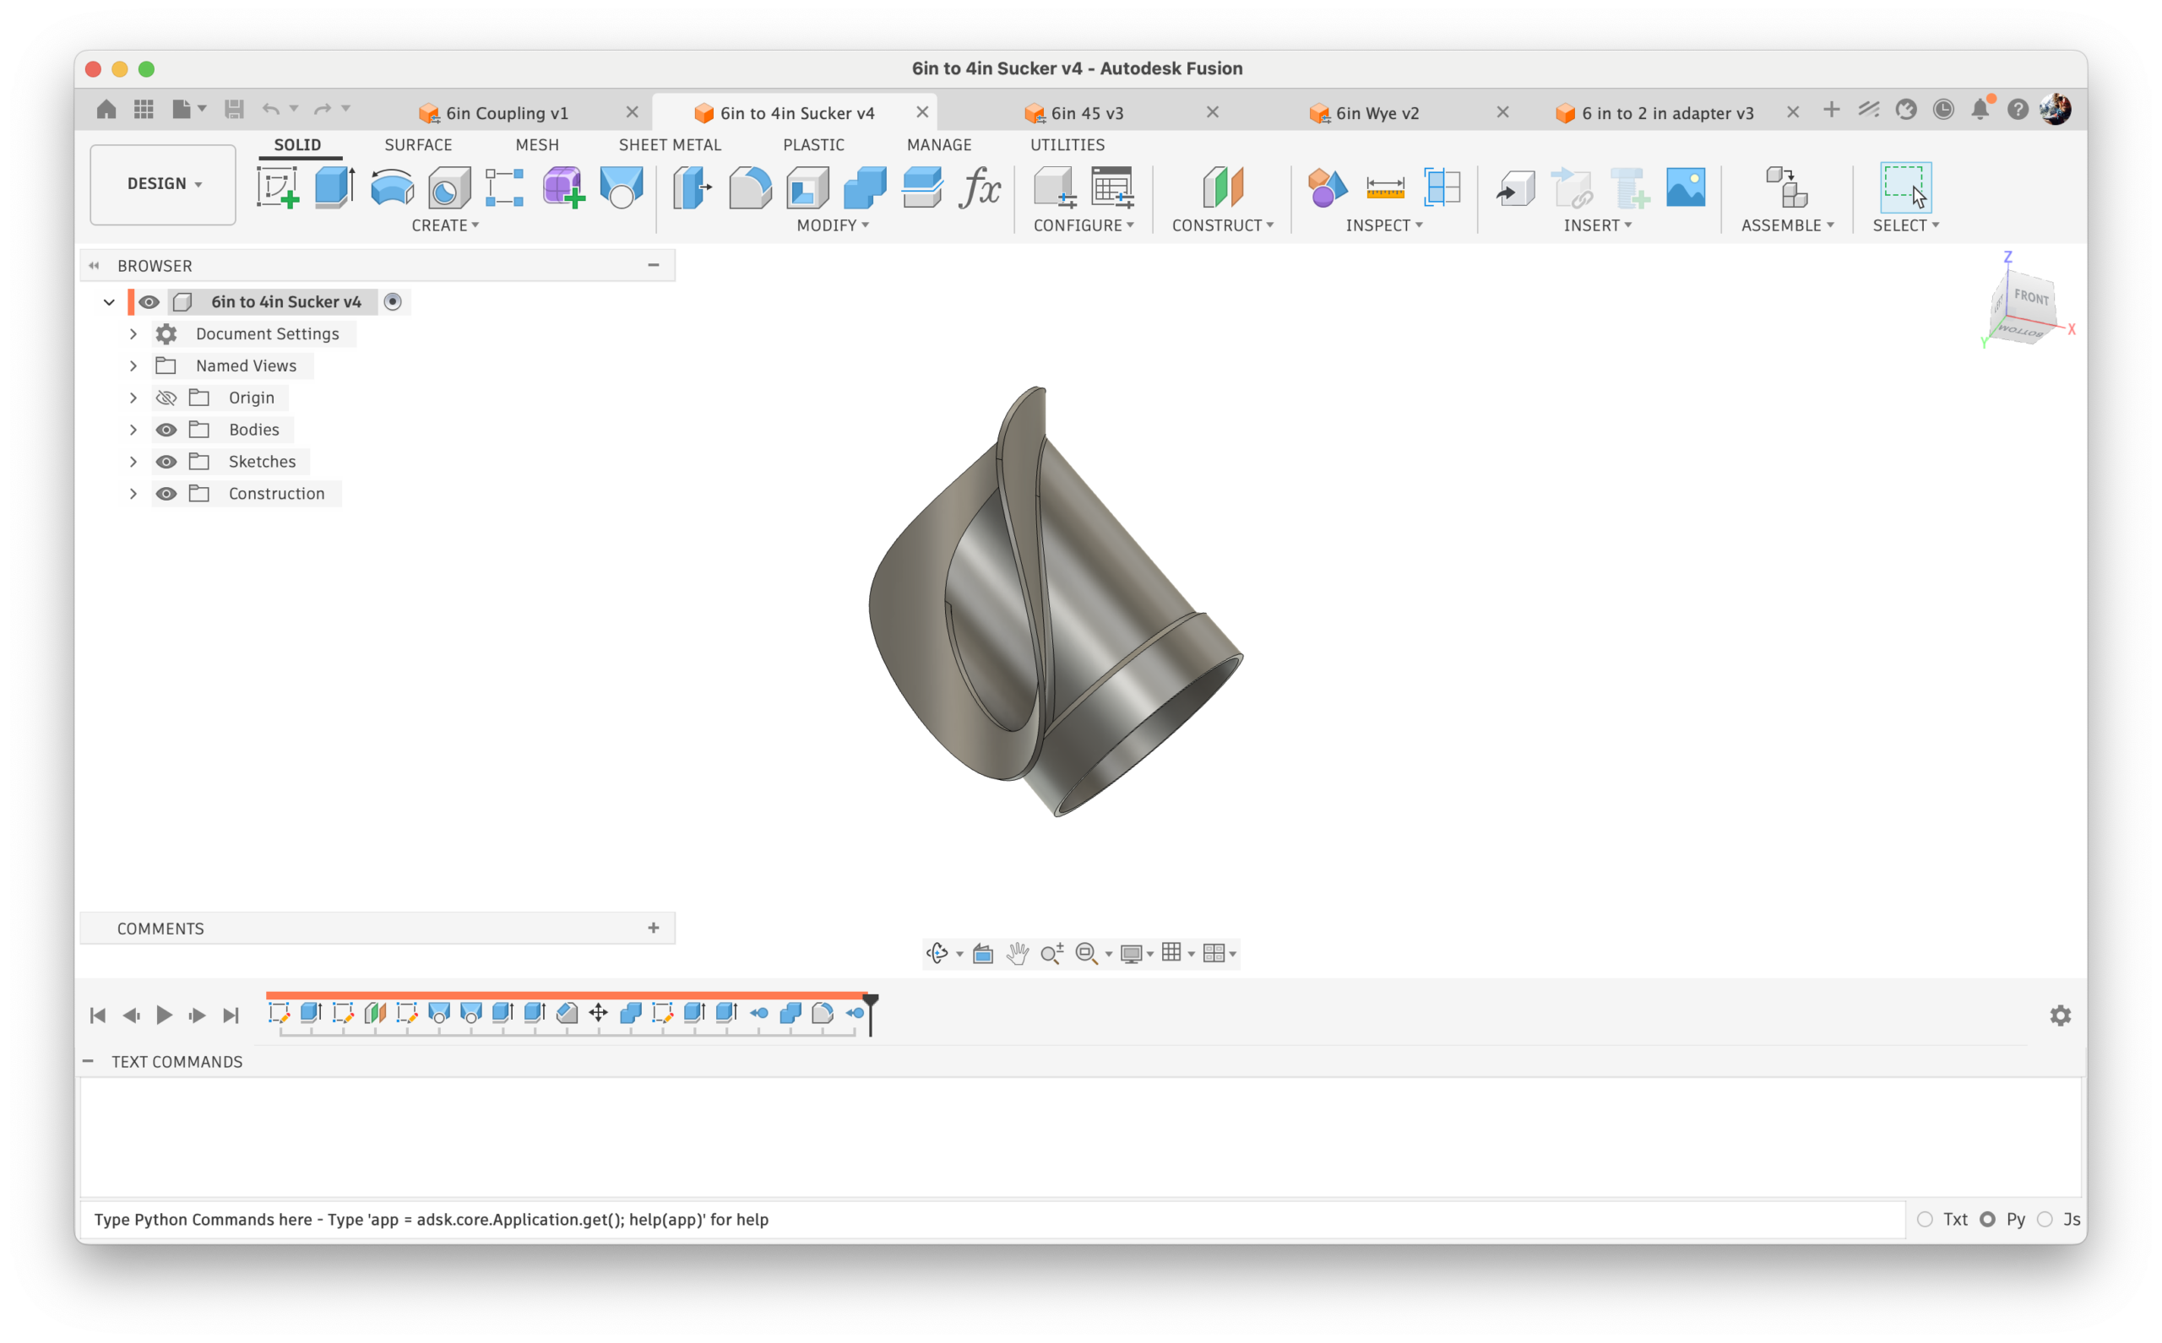
Task: Switch to the SURFACE ribbon tab
Action: coord(418,145)
